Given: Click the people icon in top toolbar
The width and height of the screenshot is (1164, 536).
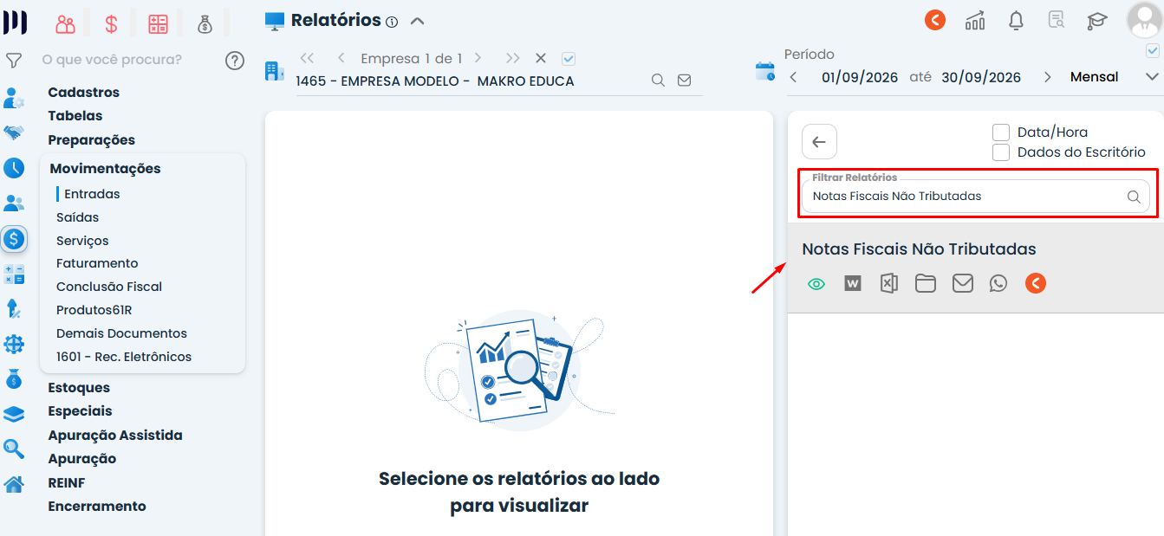Looking at the screenshot, I should (65, 23).
